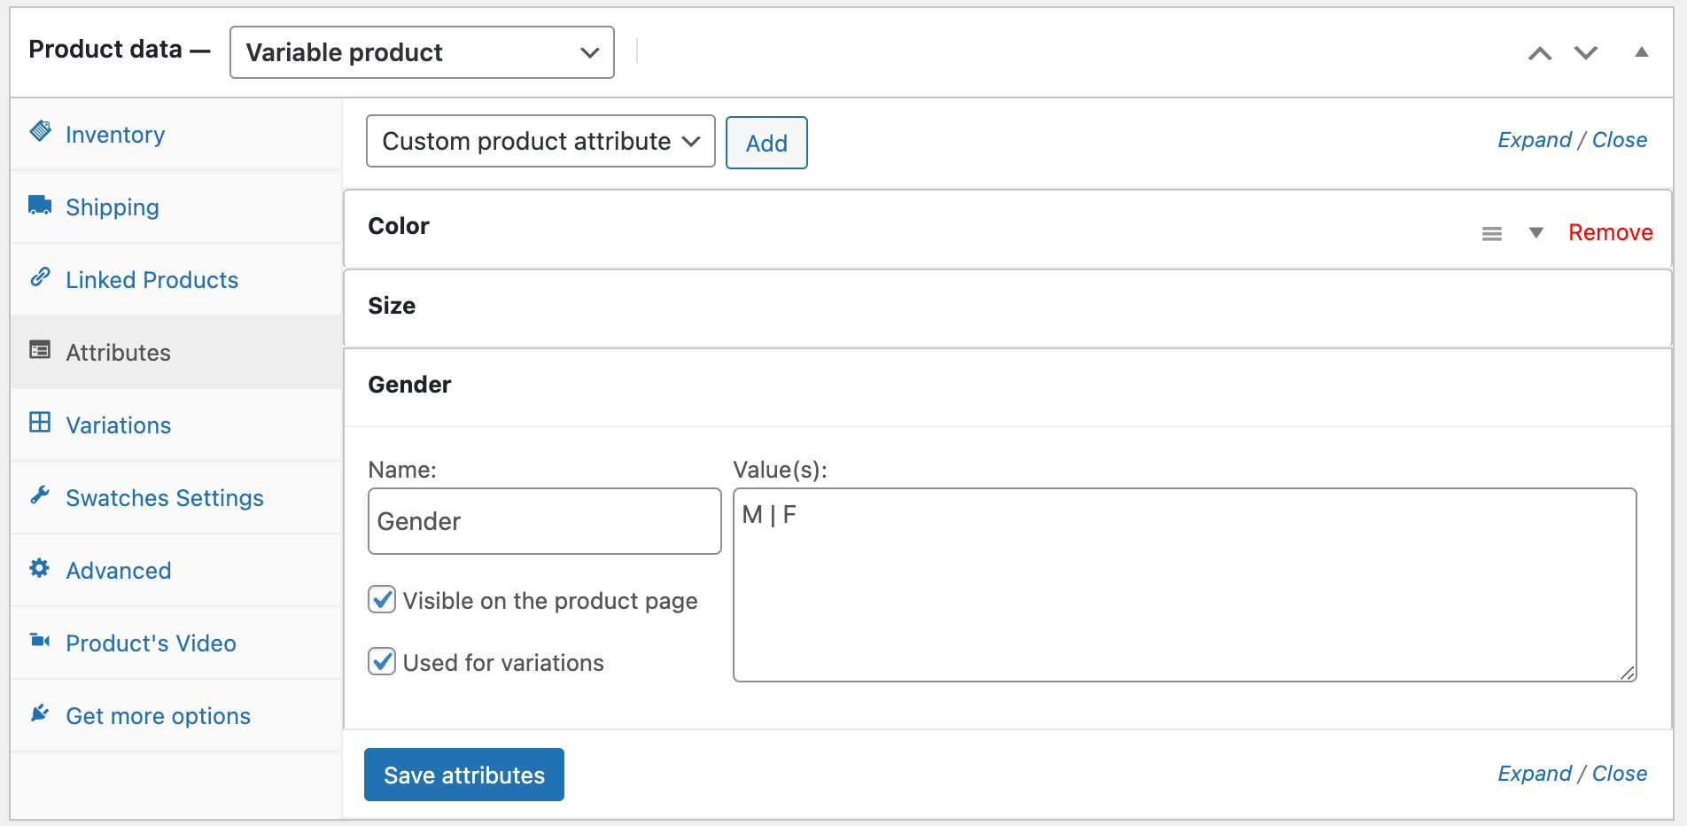Collapse the Color attribute with triangle arrow
Viewport: 1687px width, 826px height.
click(x=1536, y=233)
